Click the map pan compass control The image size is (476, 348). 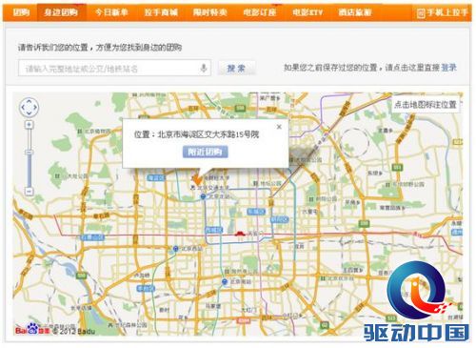pyautogui.click(x=29, y=107)
